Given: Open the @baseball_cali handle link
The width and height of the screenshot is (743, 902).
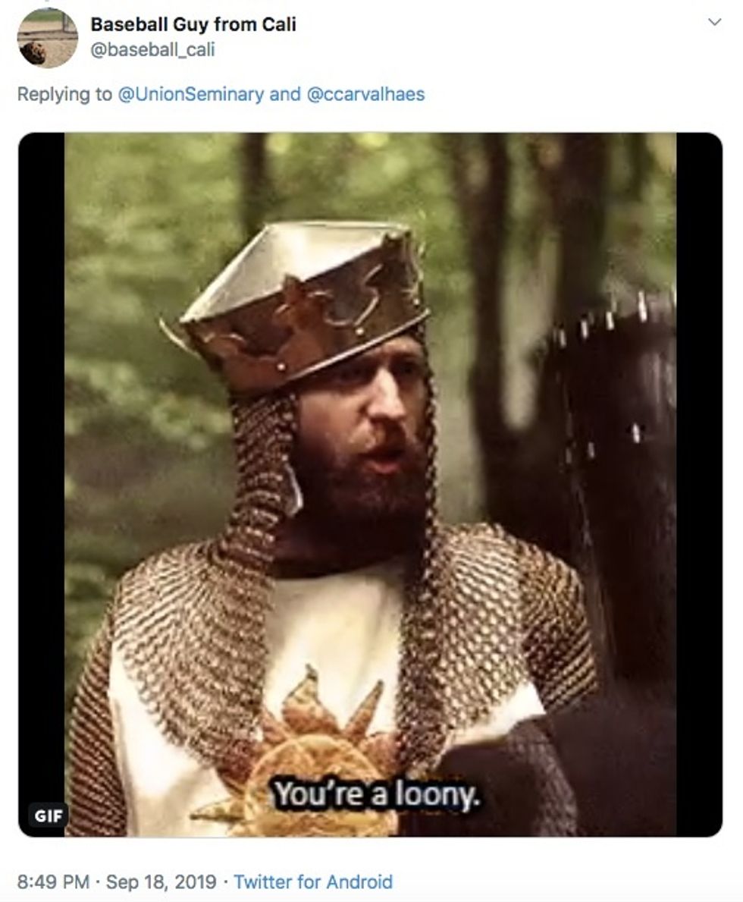Looking at the screenshot, I should [x=152, y=49].
